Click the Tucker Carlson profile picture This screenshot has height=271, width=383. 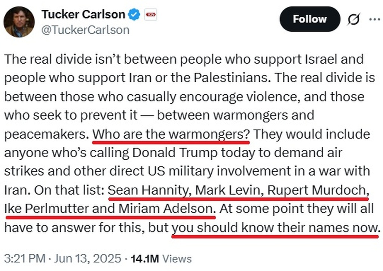(x=19, y=22)
